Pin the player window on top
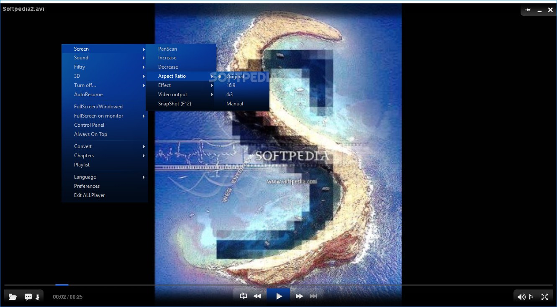The image size is (557, 307). [x=528, y=10]
